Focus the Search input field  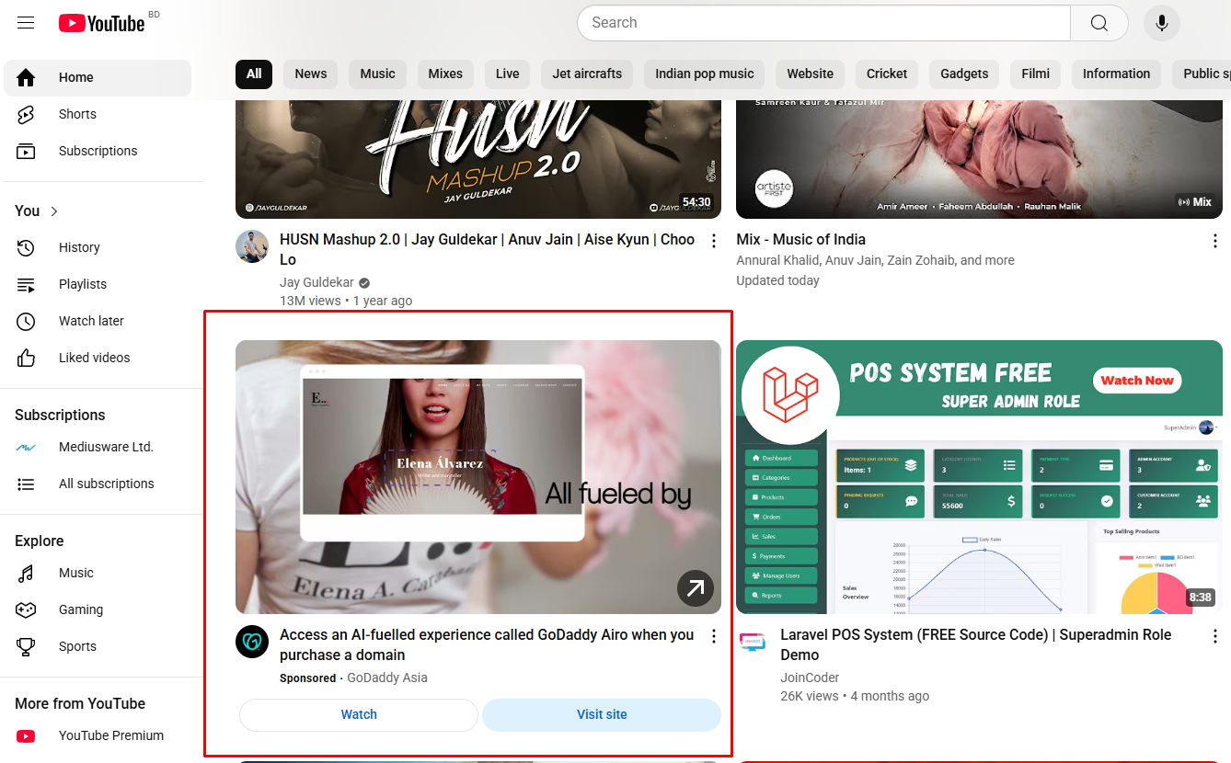coord(824,23)
